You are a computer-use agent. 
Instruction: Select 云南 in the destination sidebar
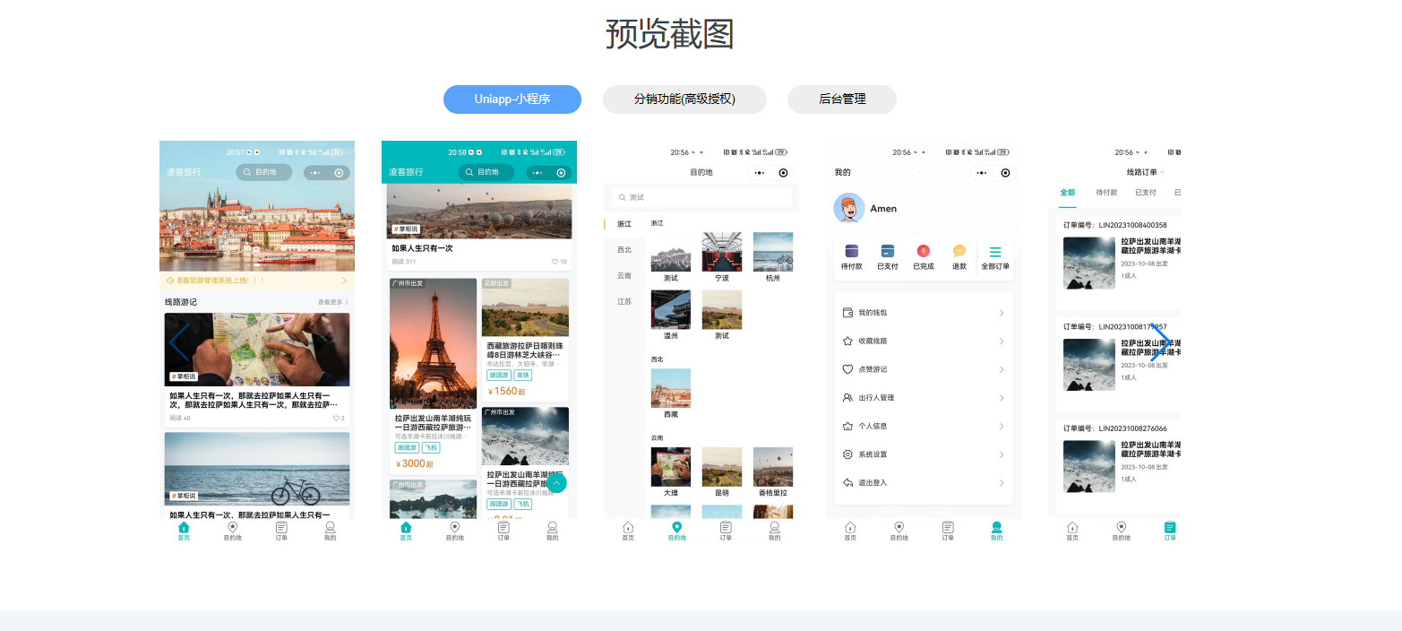pos(624,276)
